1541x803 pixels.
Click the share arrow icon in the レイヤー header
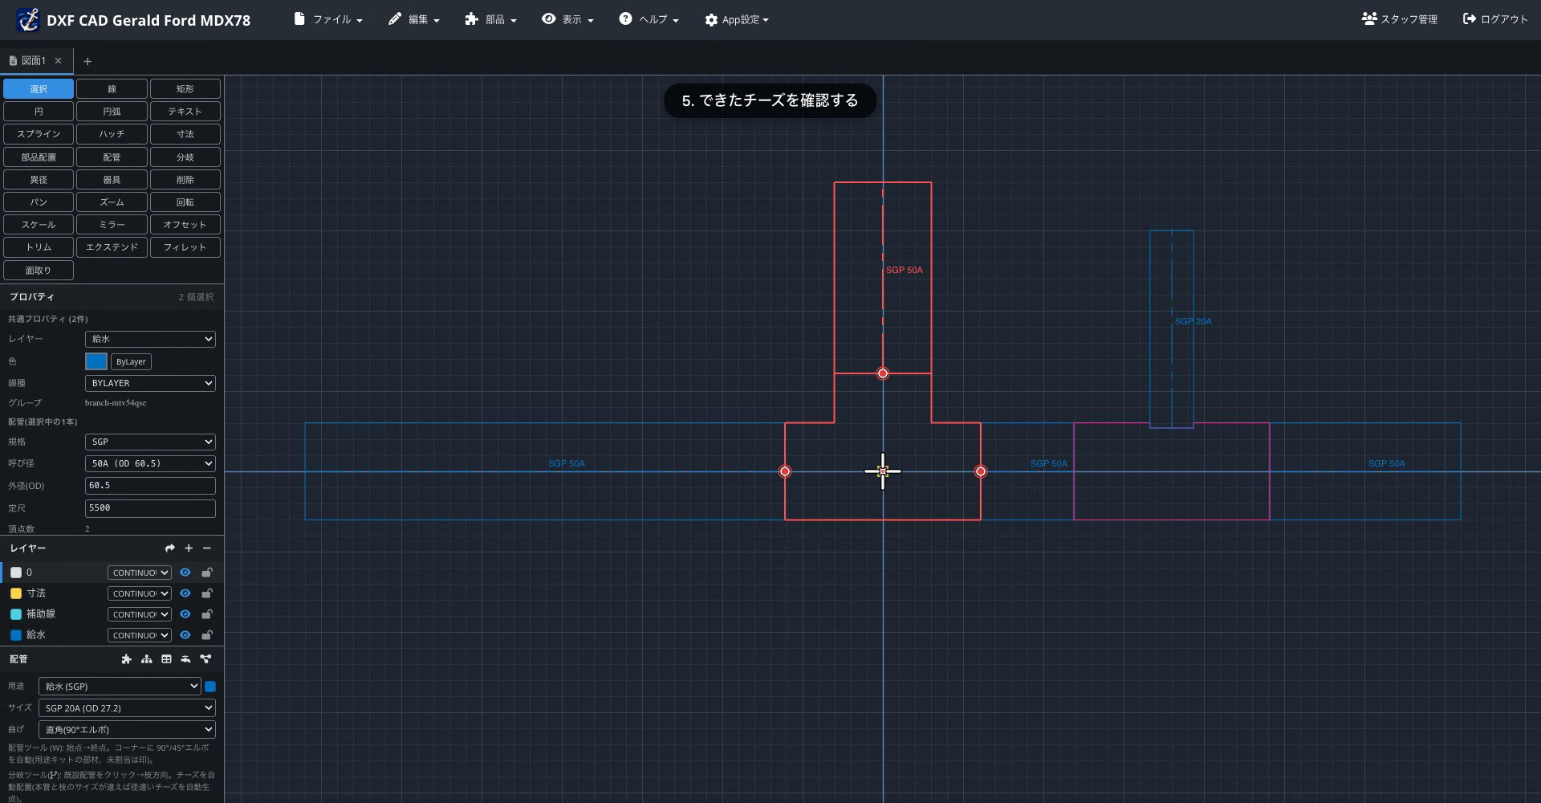coord(169,548)
